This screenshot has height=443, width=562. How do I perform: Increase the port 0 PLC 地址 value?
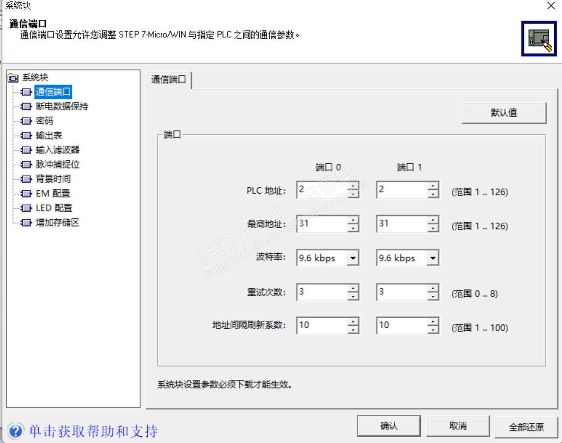[x=353, y=186]
